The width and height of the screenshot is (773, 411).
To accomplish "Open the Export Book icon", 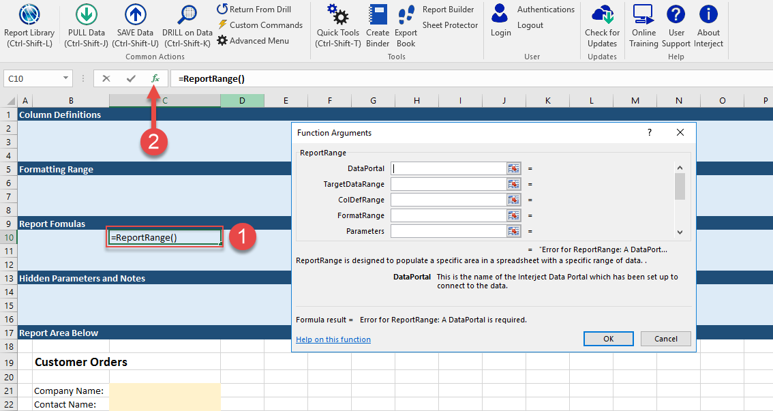I will [x=406, y=15].
